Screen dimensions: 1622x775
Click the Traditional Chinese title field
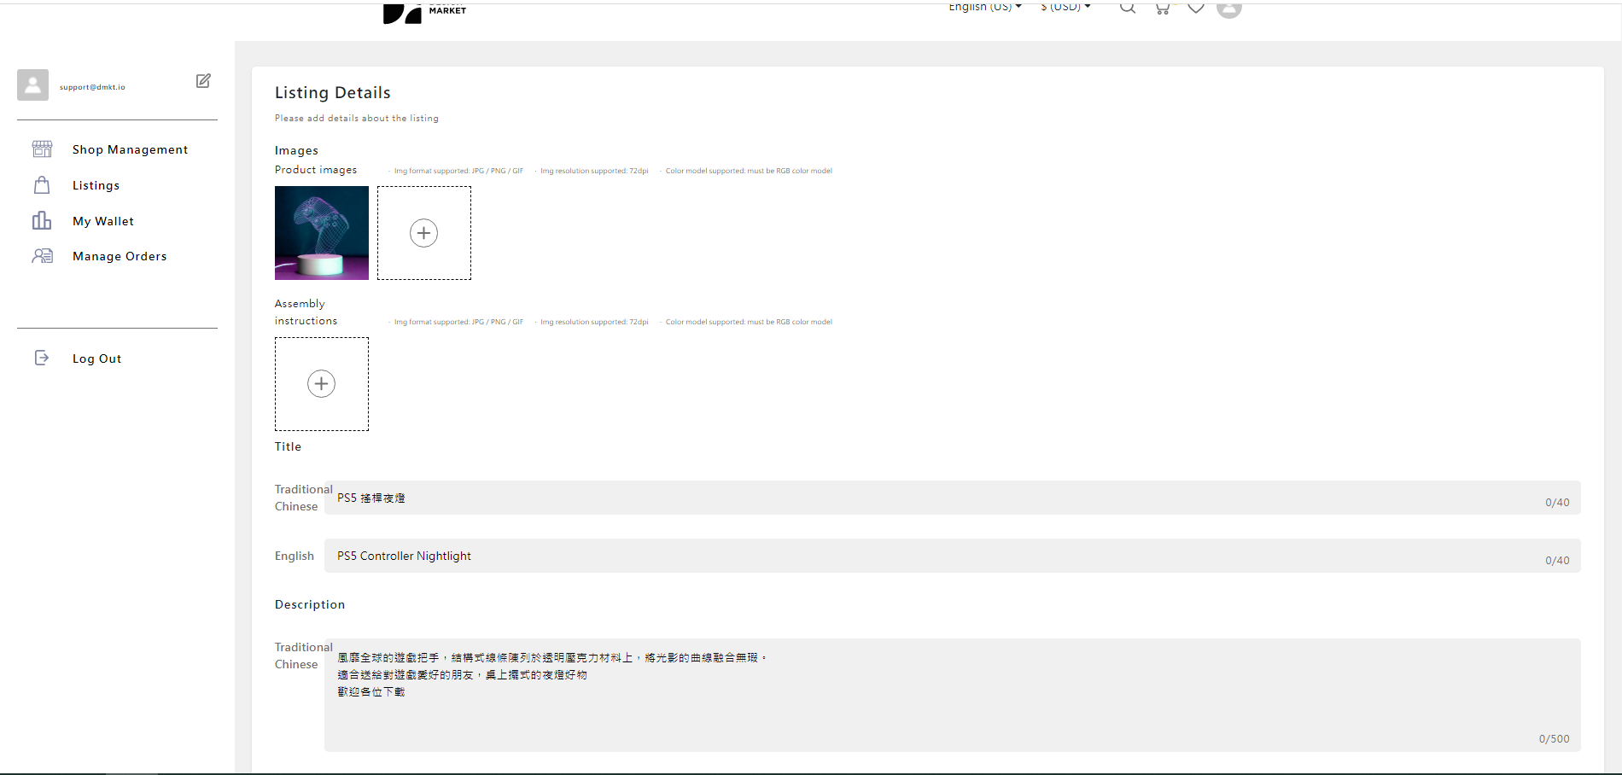click(x=939, y=498)
